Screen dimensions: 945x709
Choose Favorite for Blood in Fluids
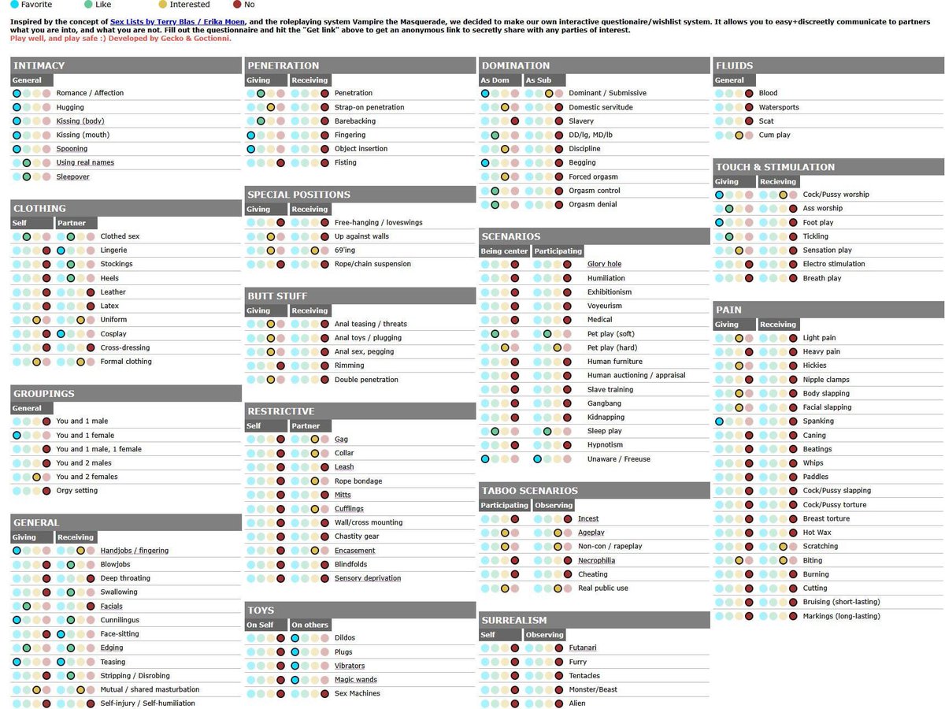[x=720, y=93]
